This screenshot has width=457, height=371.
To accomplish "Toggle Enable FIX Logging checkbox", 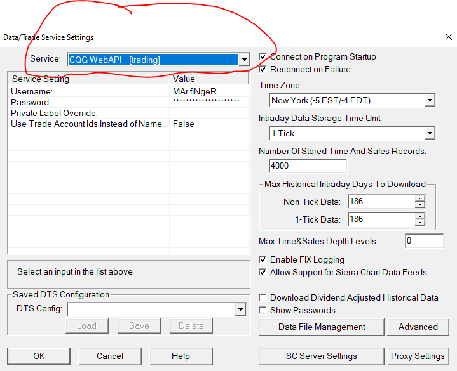I will pyautogui.click(x=263, y=259).
